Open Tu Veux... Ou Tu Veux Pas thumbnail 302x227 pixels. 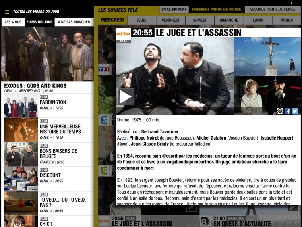(x=21, y=203)
